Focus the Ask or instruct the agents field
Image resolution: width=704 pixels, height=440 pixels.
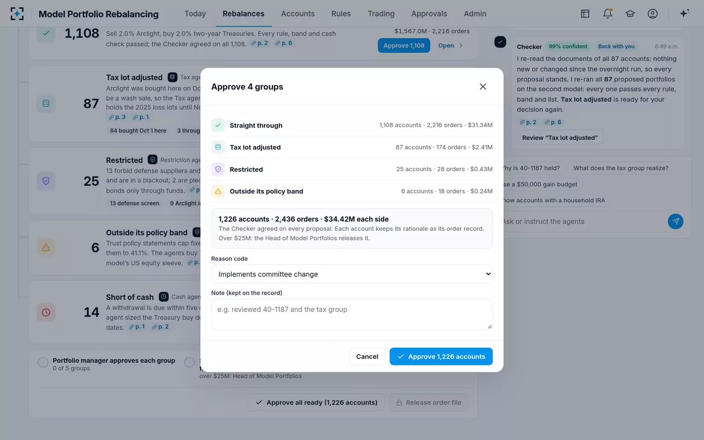582,221
